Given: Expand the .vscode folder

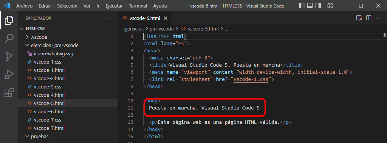Looking at the screenshot, I should pos(68,37).
